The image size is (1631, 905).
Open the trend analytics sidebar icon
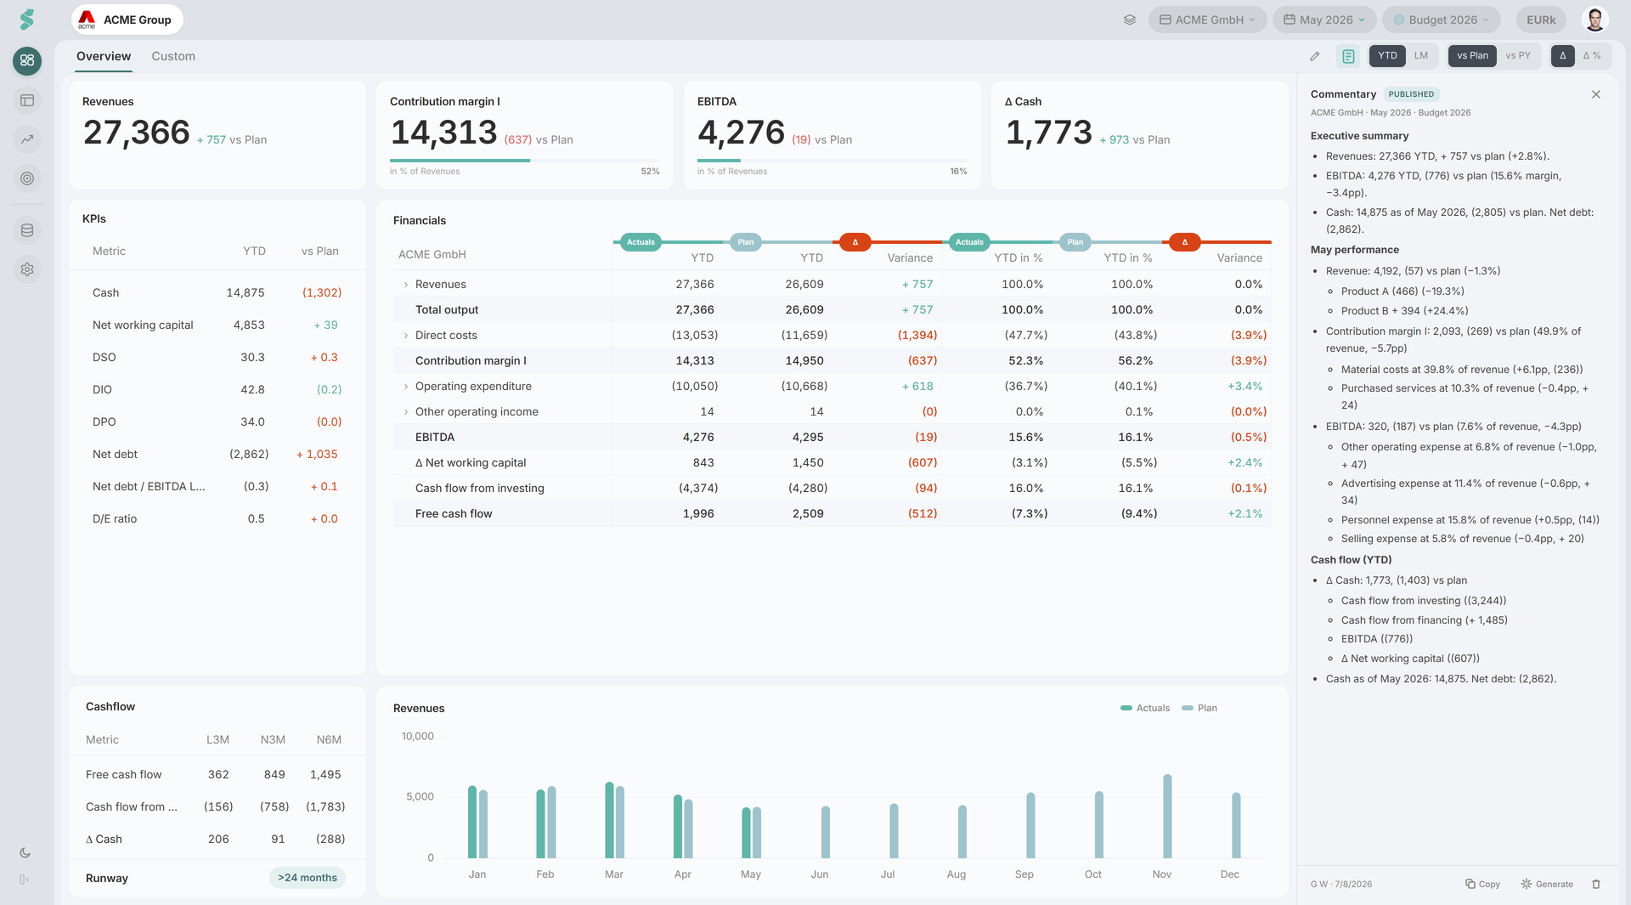[27, 139]
